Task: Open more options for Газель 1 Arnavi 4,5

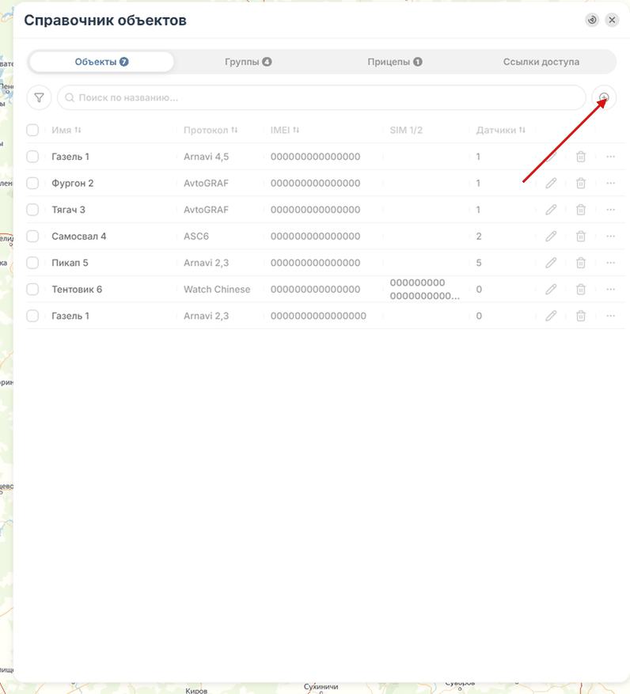Action: pos(610,156)
